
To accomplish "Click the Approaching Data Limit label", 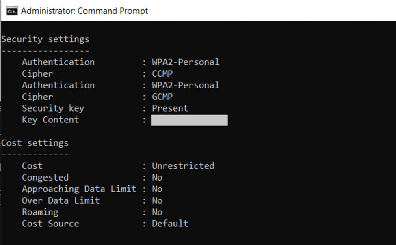I will point(79,189).
